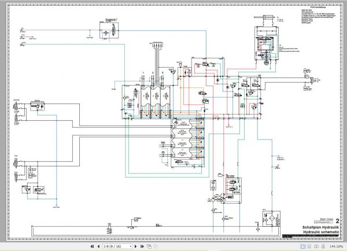This screenshot has width=347, height=251.
Task: Click sheet number 2 in title block
Action: [x=337, y=221]
